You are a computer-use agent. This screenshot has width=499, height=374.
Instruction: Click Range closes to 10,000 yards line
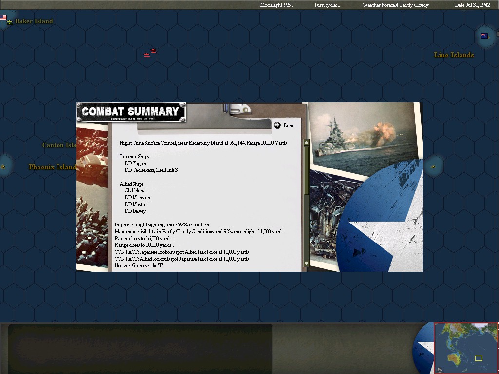144,245
